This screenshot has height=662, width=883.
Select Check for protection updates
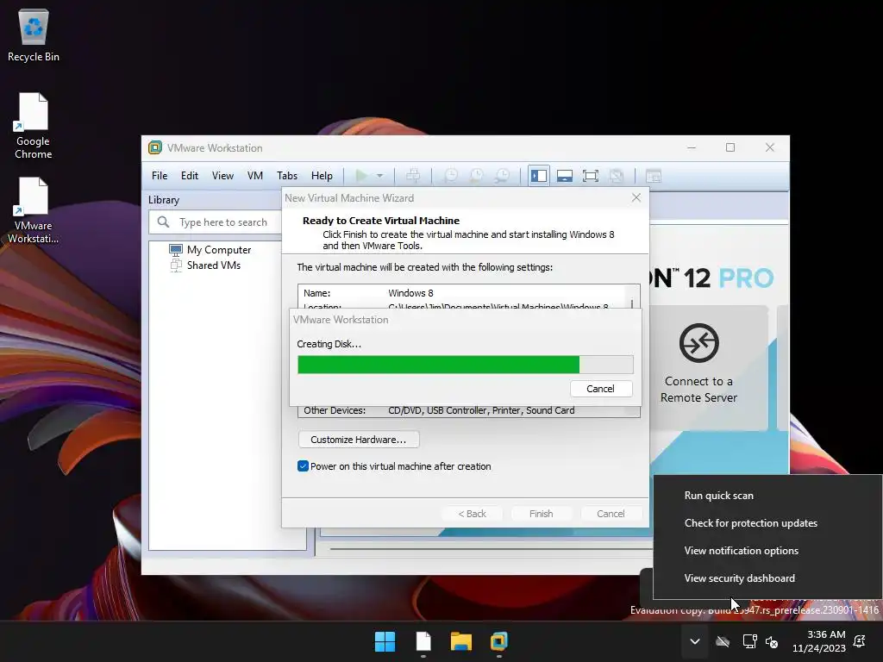pyautogui.click(x=751, y=523)
